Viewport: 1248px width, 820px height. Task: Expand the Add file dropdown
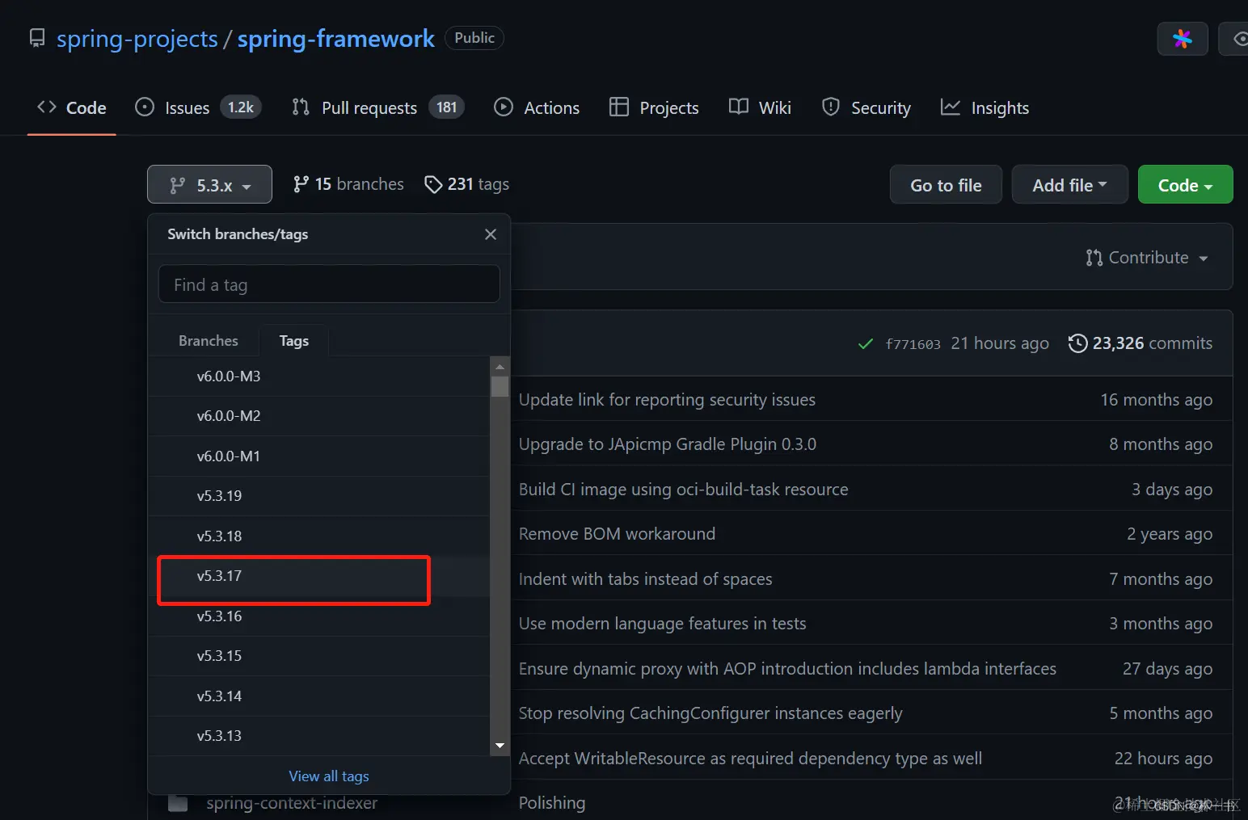tap(1069, 185)
